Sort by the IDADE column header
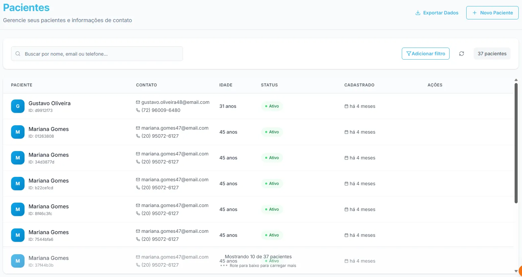The height and width of the screenshot is (277, 522). coord(226,85)
